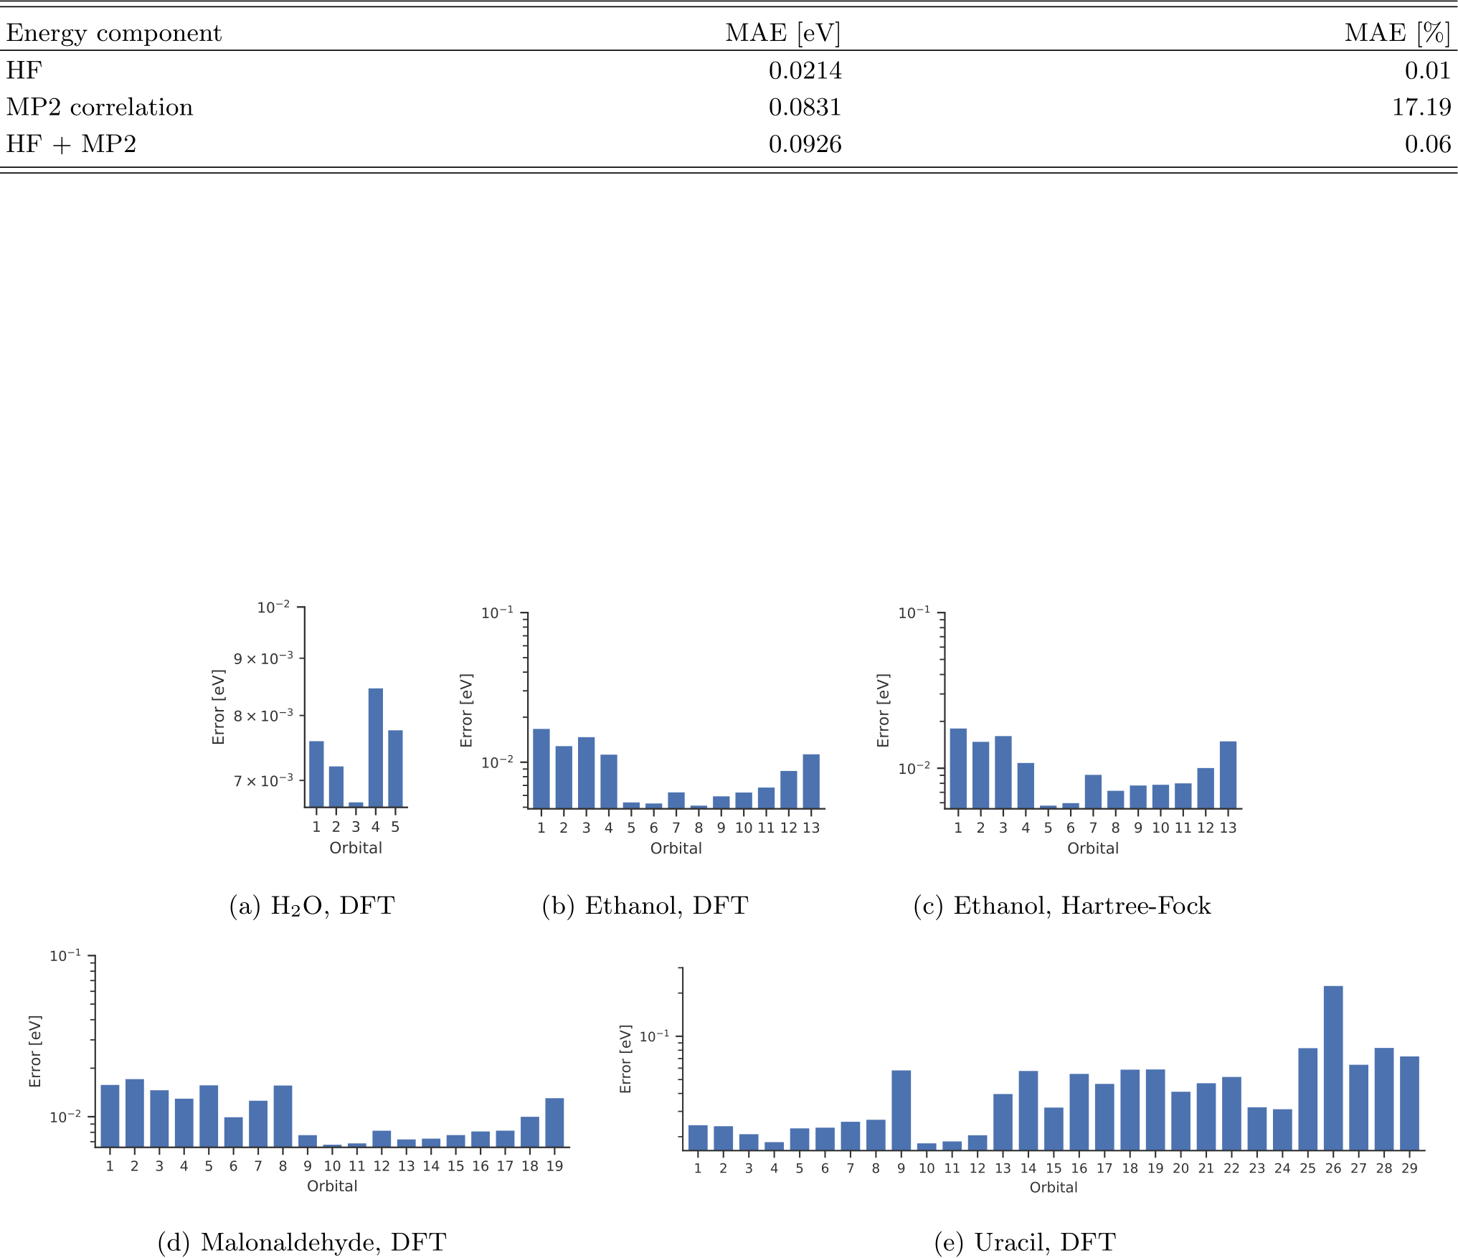Click the '(c) Ethanol, Hartree-Fock' caption
The image size is (1458, 1258).
(x=1062, y=906)
